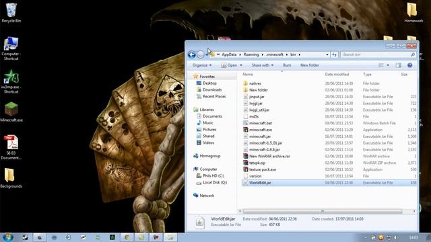
Task: Sort by the Date modified column
Action: click(337, 75)
